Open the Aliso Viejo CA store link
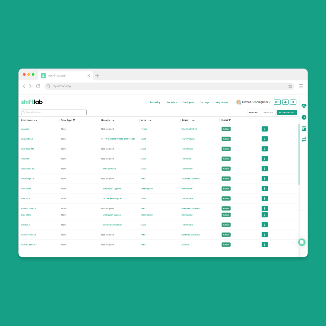The image size is (326, 326). tap(27, 179)
